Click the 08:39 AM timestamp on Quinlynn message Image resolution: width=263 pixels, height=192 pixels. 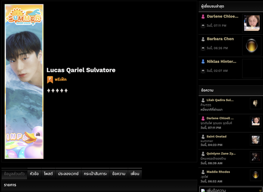pyautogui.click(x=211, y=163)
